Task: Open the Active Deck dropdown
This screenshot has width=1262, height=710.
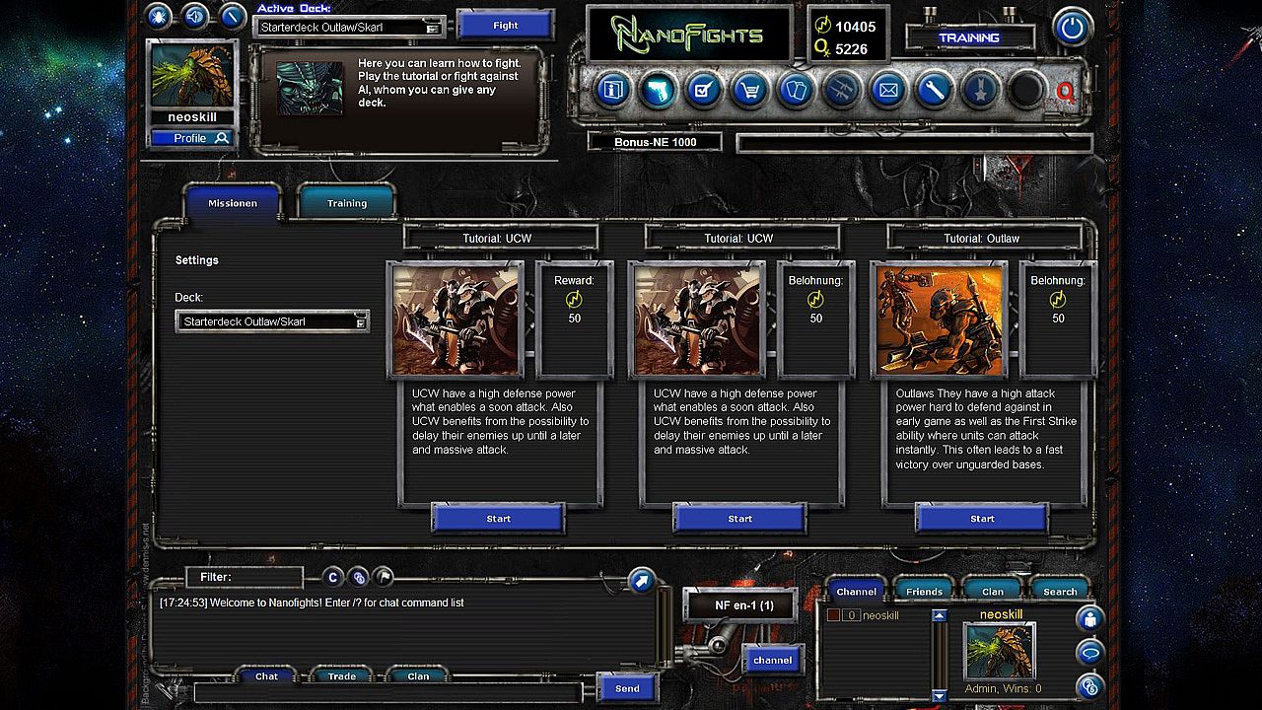Action: click(x=349, y=28)
